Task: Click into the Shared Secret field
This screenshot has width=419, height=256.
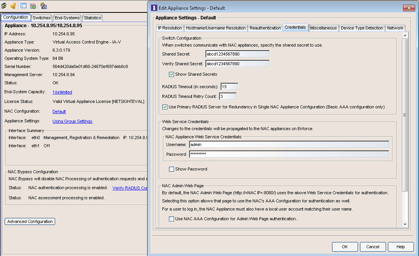Action: (237, 54)
